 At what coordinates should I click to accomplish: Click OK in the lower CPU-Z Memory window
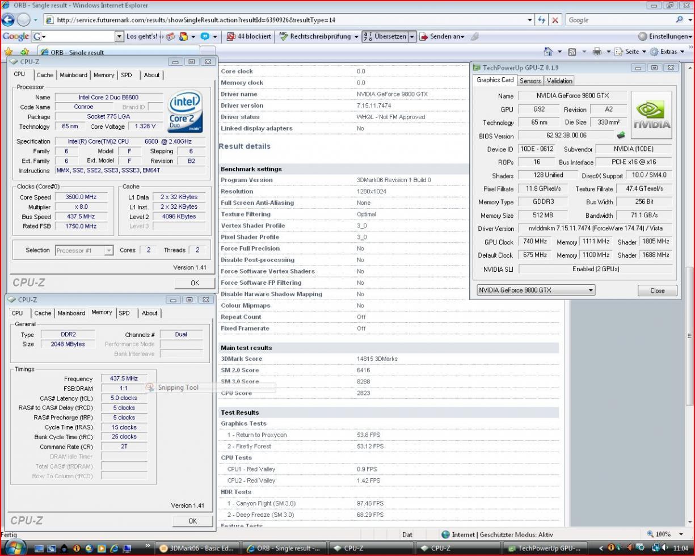(192, 521)
